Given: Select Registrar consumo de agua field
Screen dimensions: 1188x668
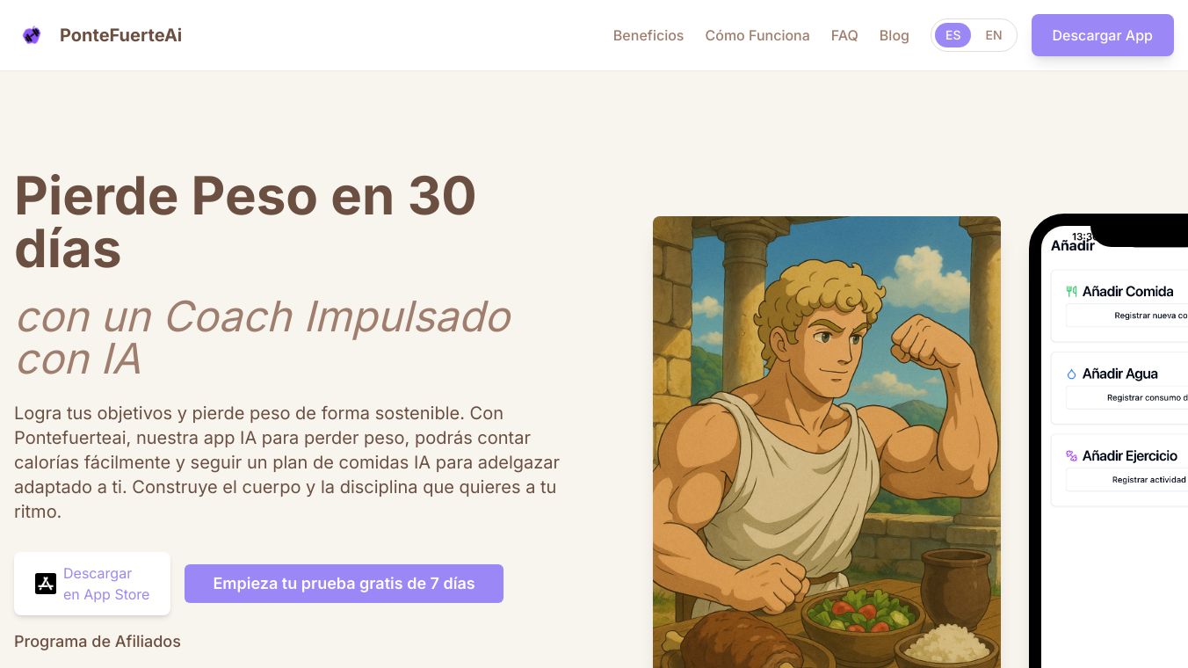Looking at the screenshot, I should click(x=1127, y=398).
